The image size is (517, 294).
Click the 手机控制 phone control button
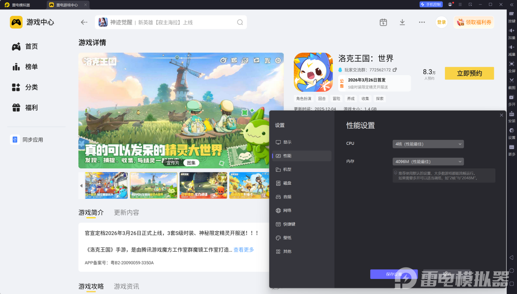tap(431, 4)
